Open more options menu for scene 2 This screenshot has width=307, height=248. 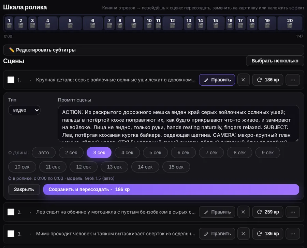[293, 212]
